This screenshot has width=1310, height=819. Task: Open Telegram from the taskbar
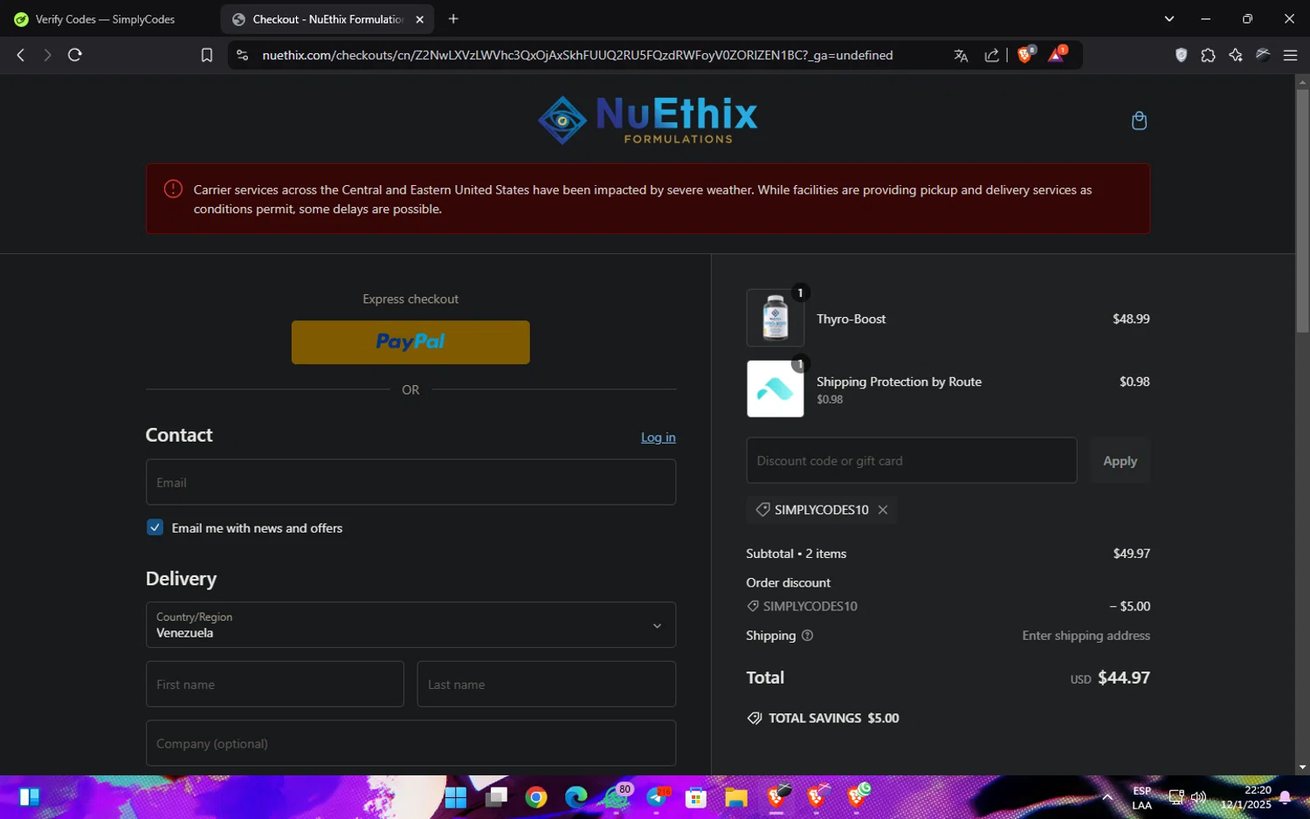pyautogui.click(x=658, y=797)
